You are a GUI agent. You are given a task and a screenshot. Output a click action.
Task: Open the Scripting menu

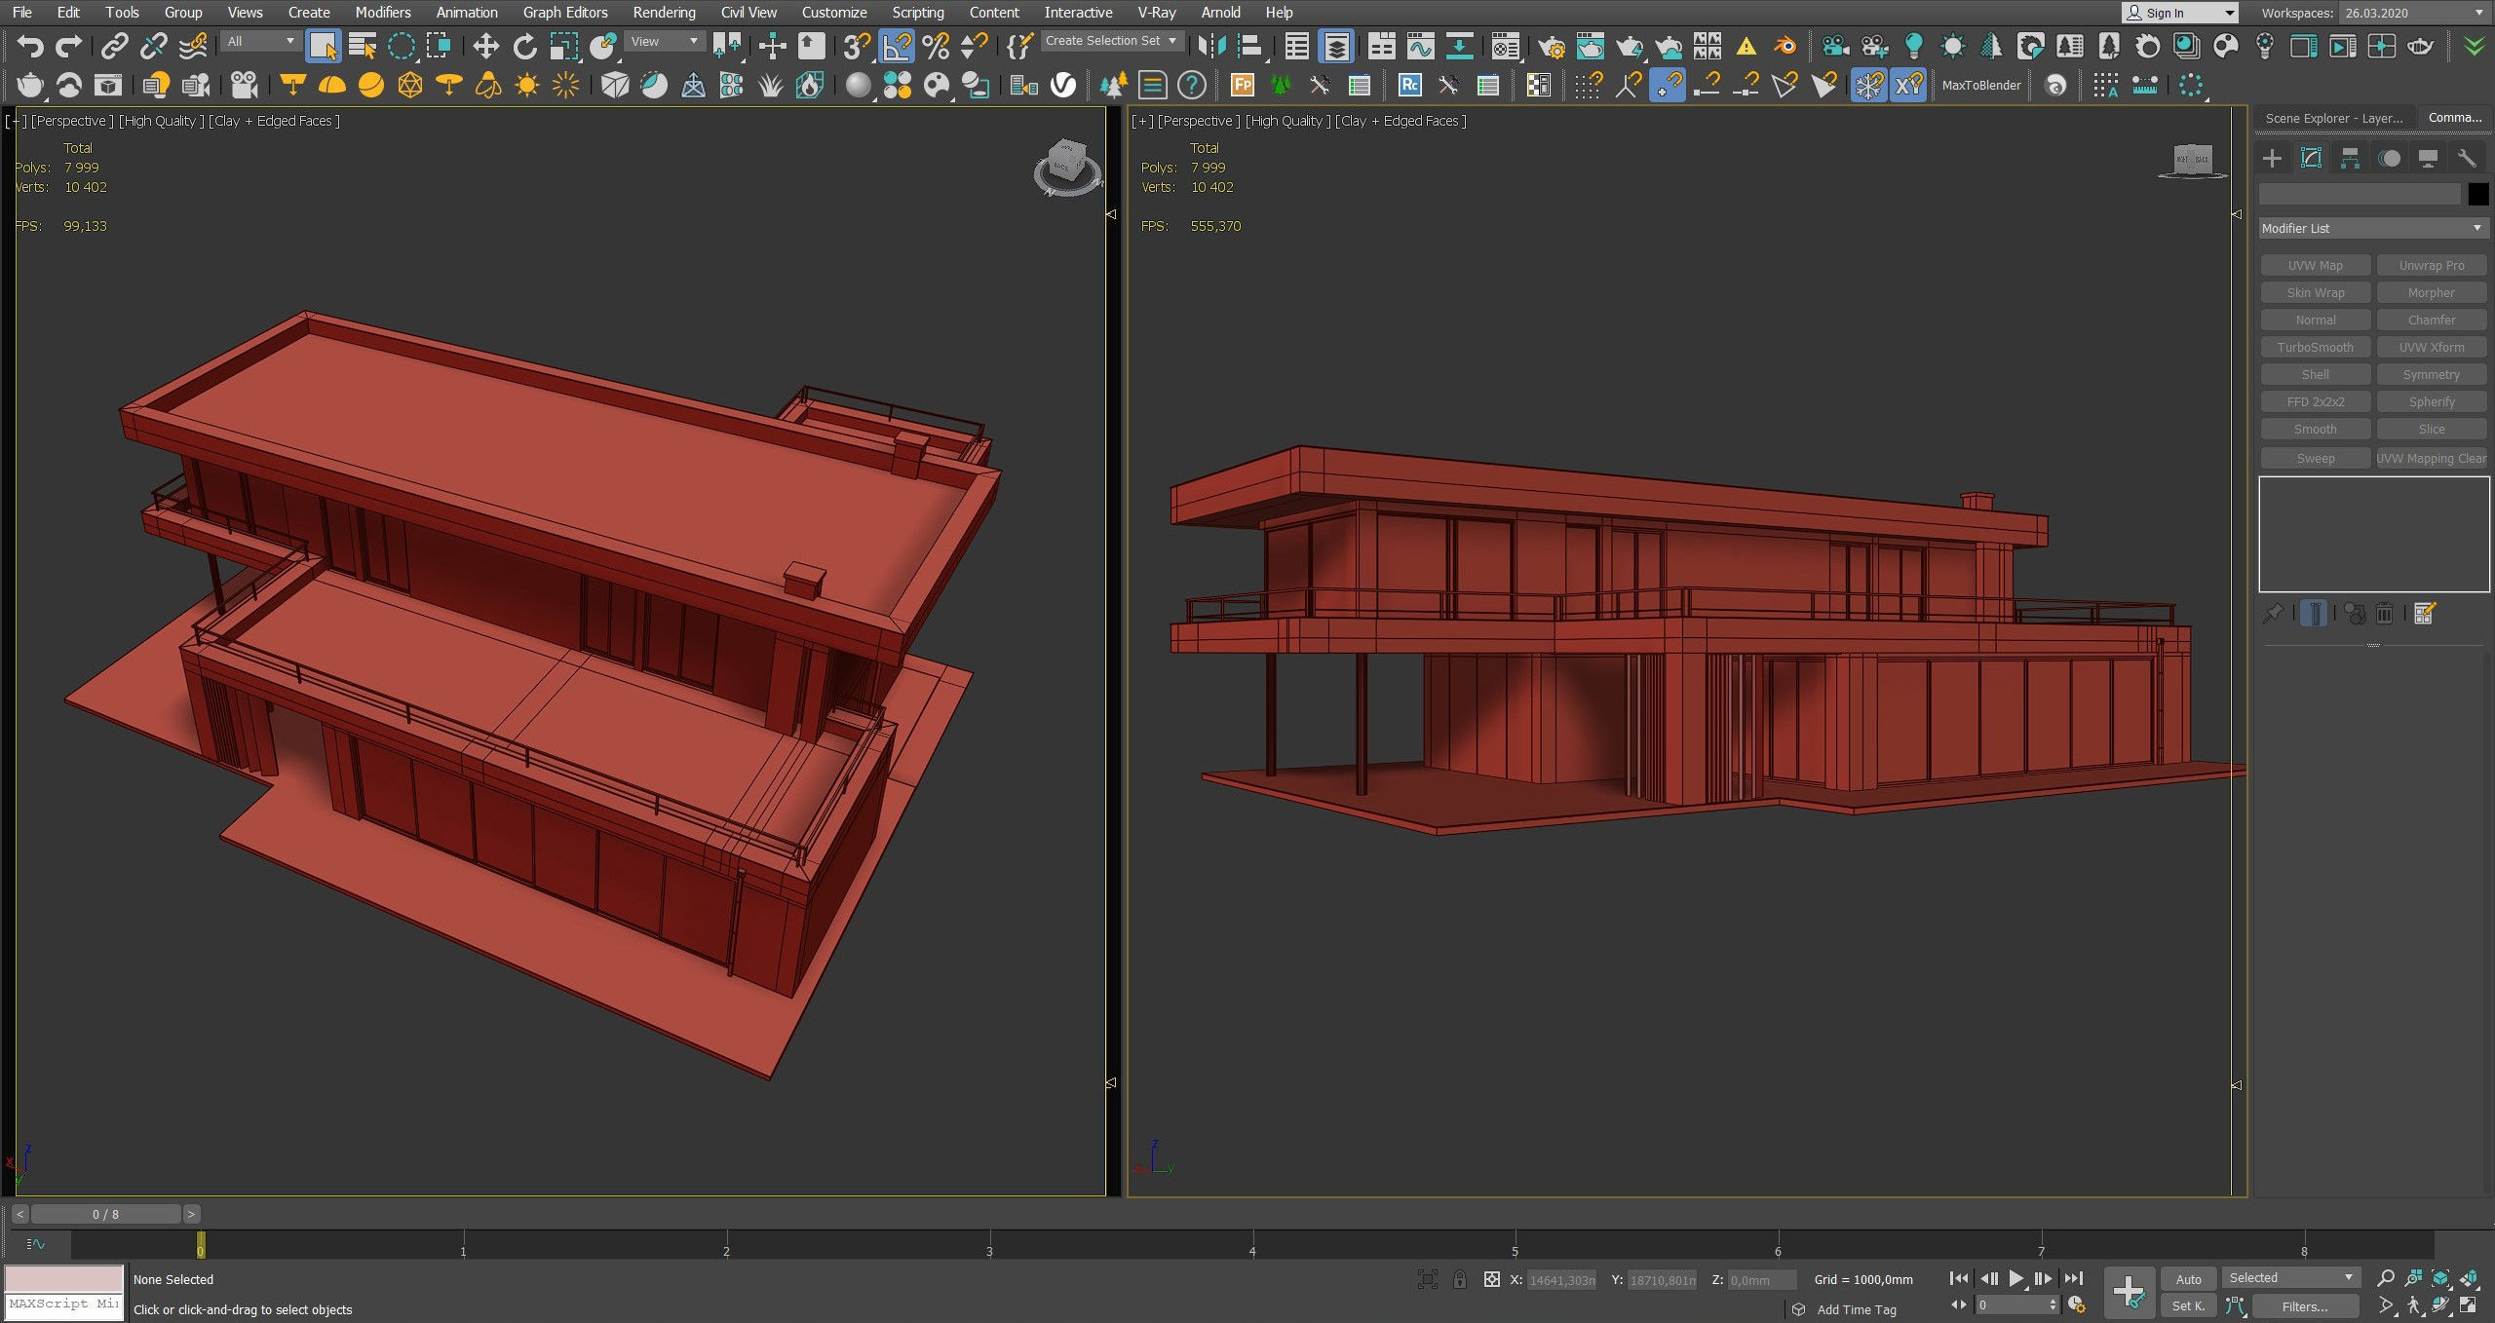[x=918, y=13]
